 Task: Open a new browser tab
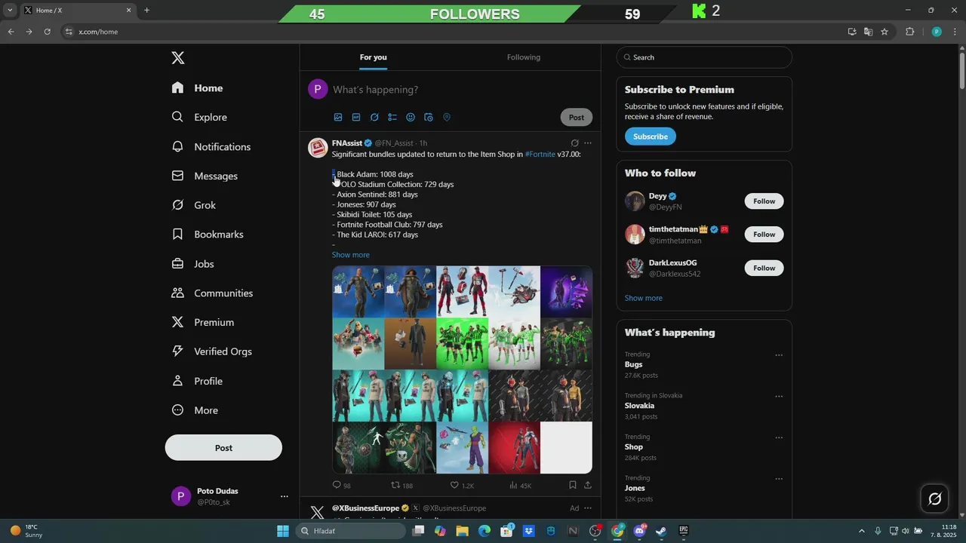146,11
